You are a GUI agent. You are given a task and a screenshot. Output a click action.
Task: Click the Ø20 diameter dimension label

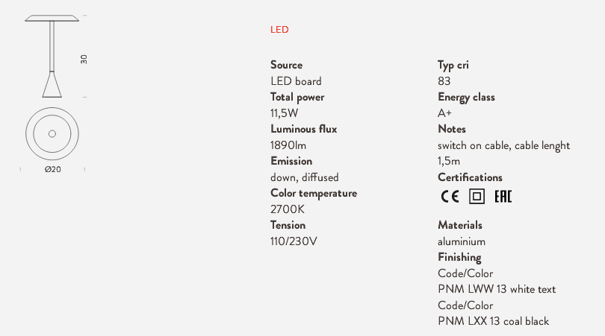[52, 169]
